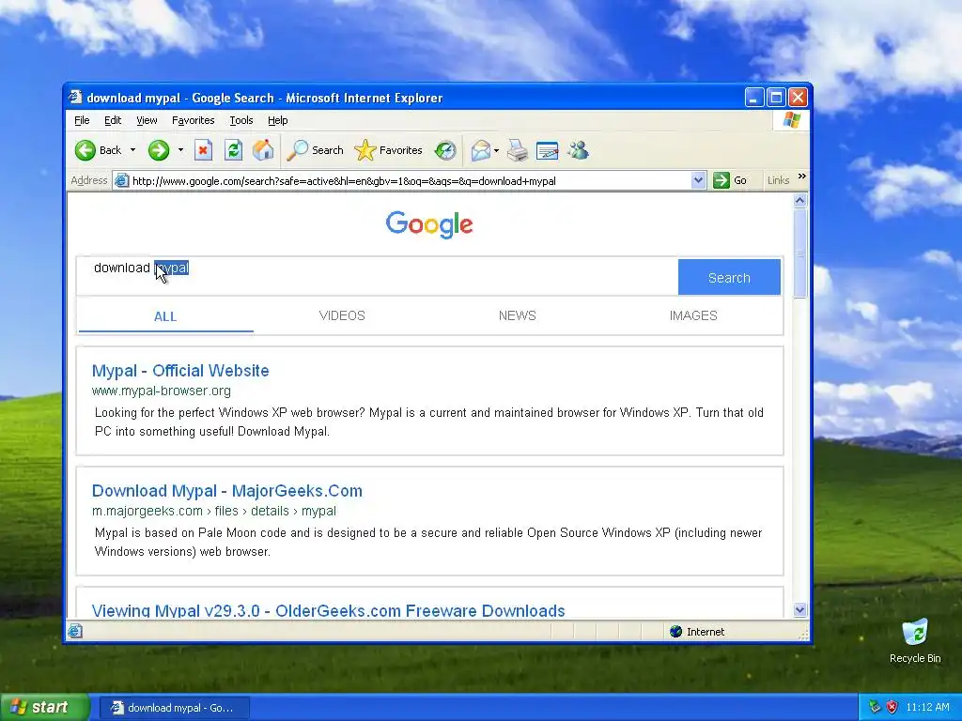Open the Mypal - Official Website link

(180, 371)
